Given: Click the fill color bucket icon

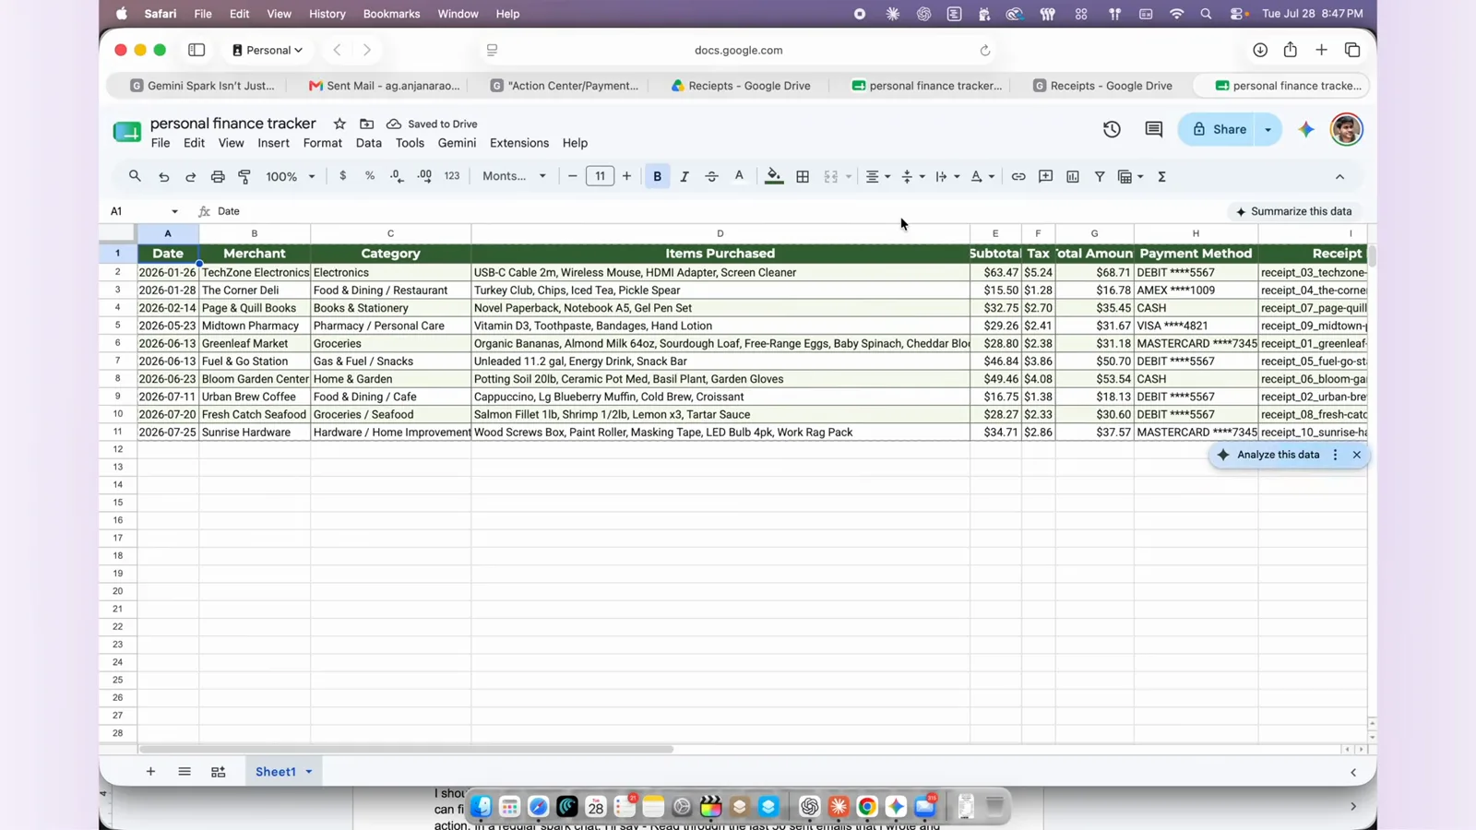Looking at the screenshot, I should [774, 176].
